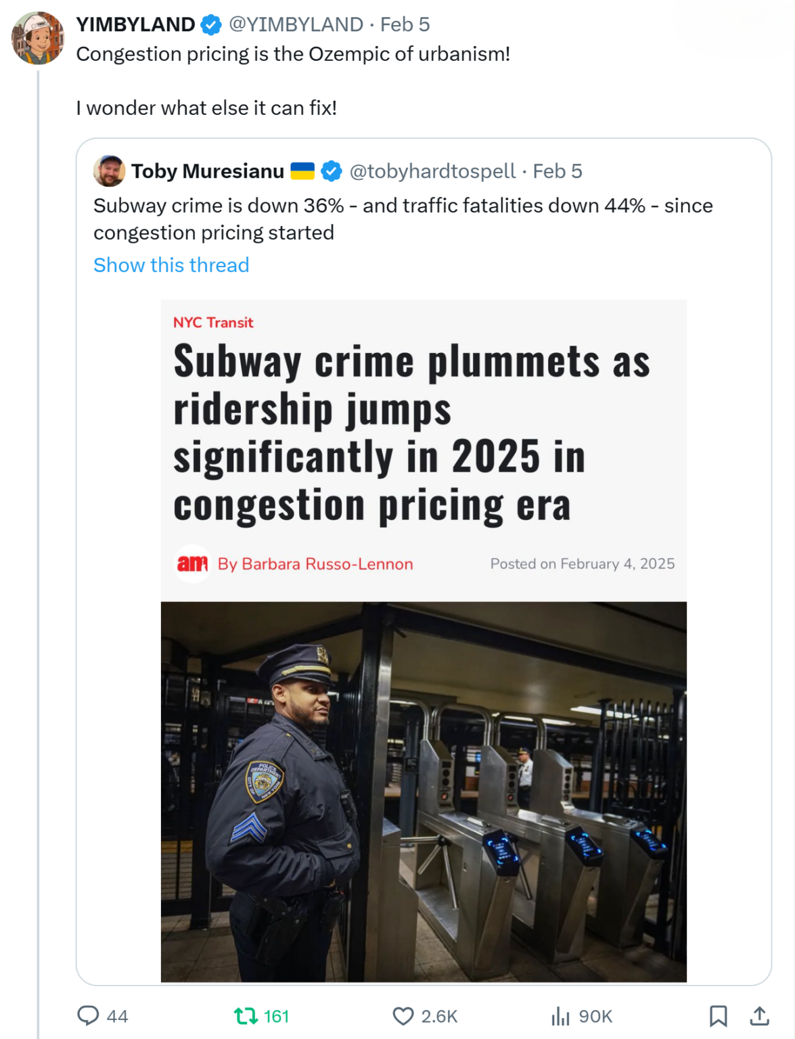Open the subway police officer photo
Image resolution: width=795 pixels, height=1039 pixels.
[424, 791]
